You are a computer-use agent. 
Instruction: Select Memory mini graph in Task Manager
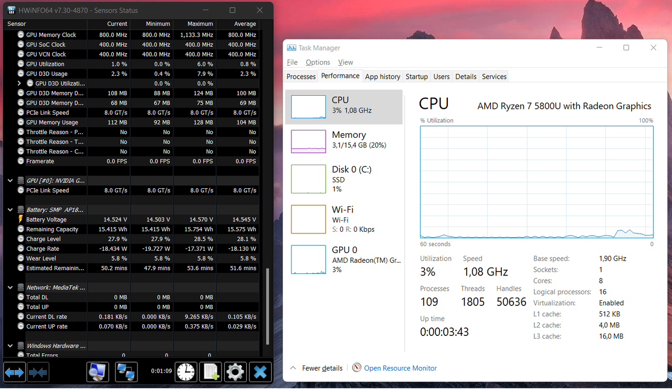pyautogui.click(x=308, y=142)
